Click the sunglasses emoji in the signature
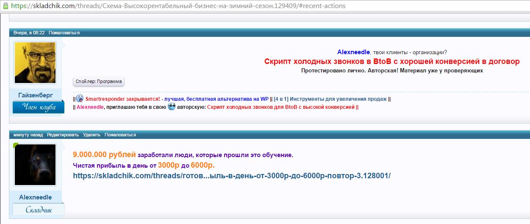530x224 pixels. point(172,107)
